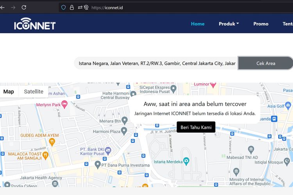Open the Promo menu item

click(x=261, y=24)
